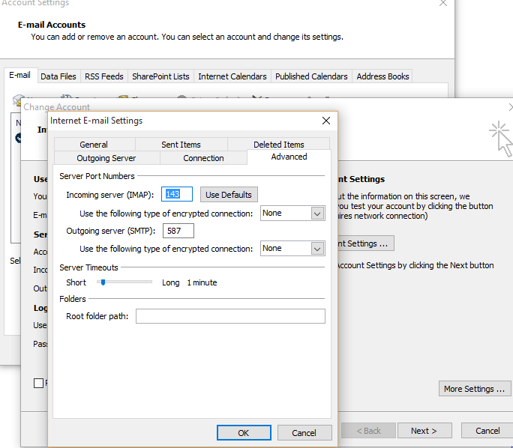Open More Settings in Change Account
The width and height of the screenshot is (513, 448).
tap(475, 389)
